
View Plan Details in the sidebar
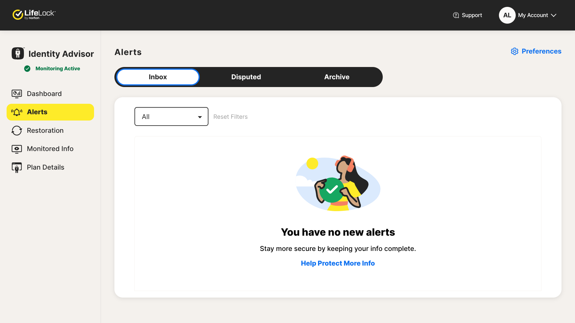[50, 167]
